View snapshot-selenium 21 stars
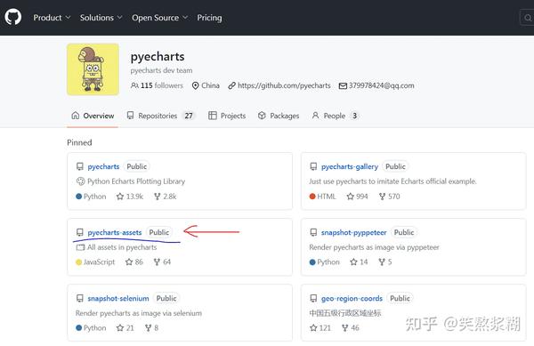 [x=125, y=328]
